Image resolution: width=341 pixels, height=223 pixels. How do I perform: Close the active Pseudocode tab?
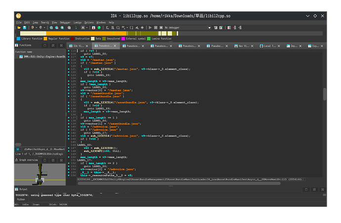115,46
